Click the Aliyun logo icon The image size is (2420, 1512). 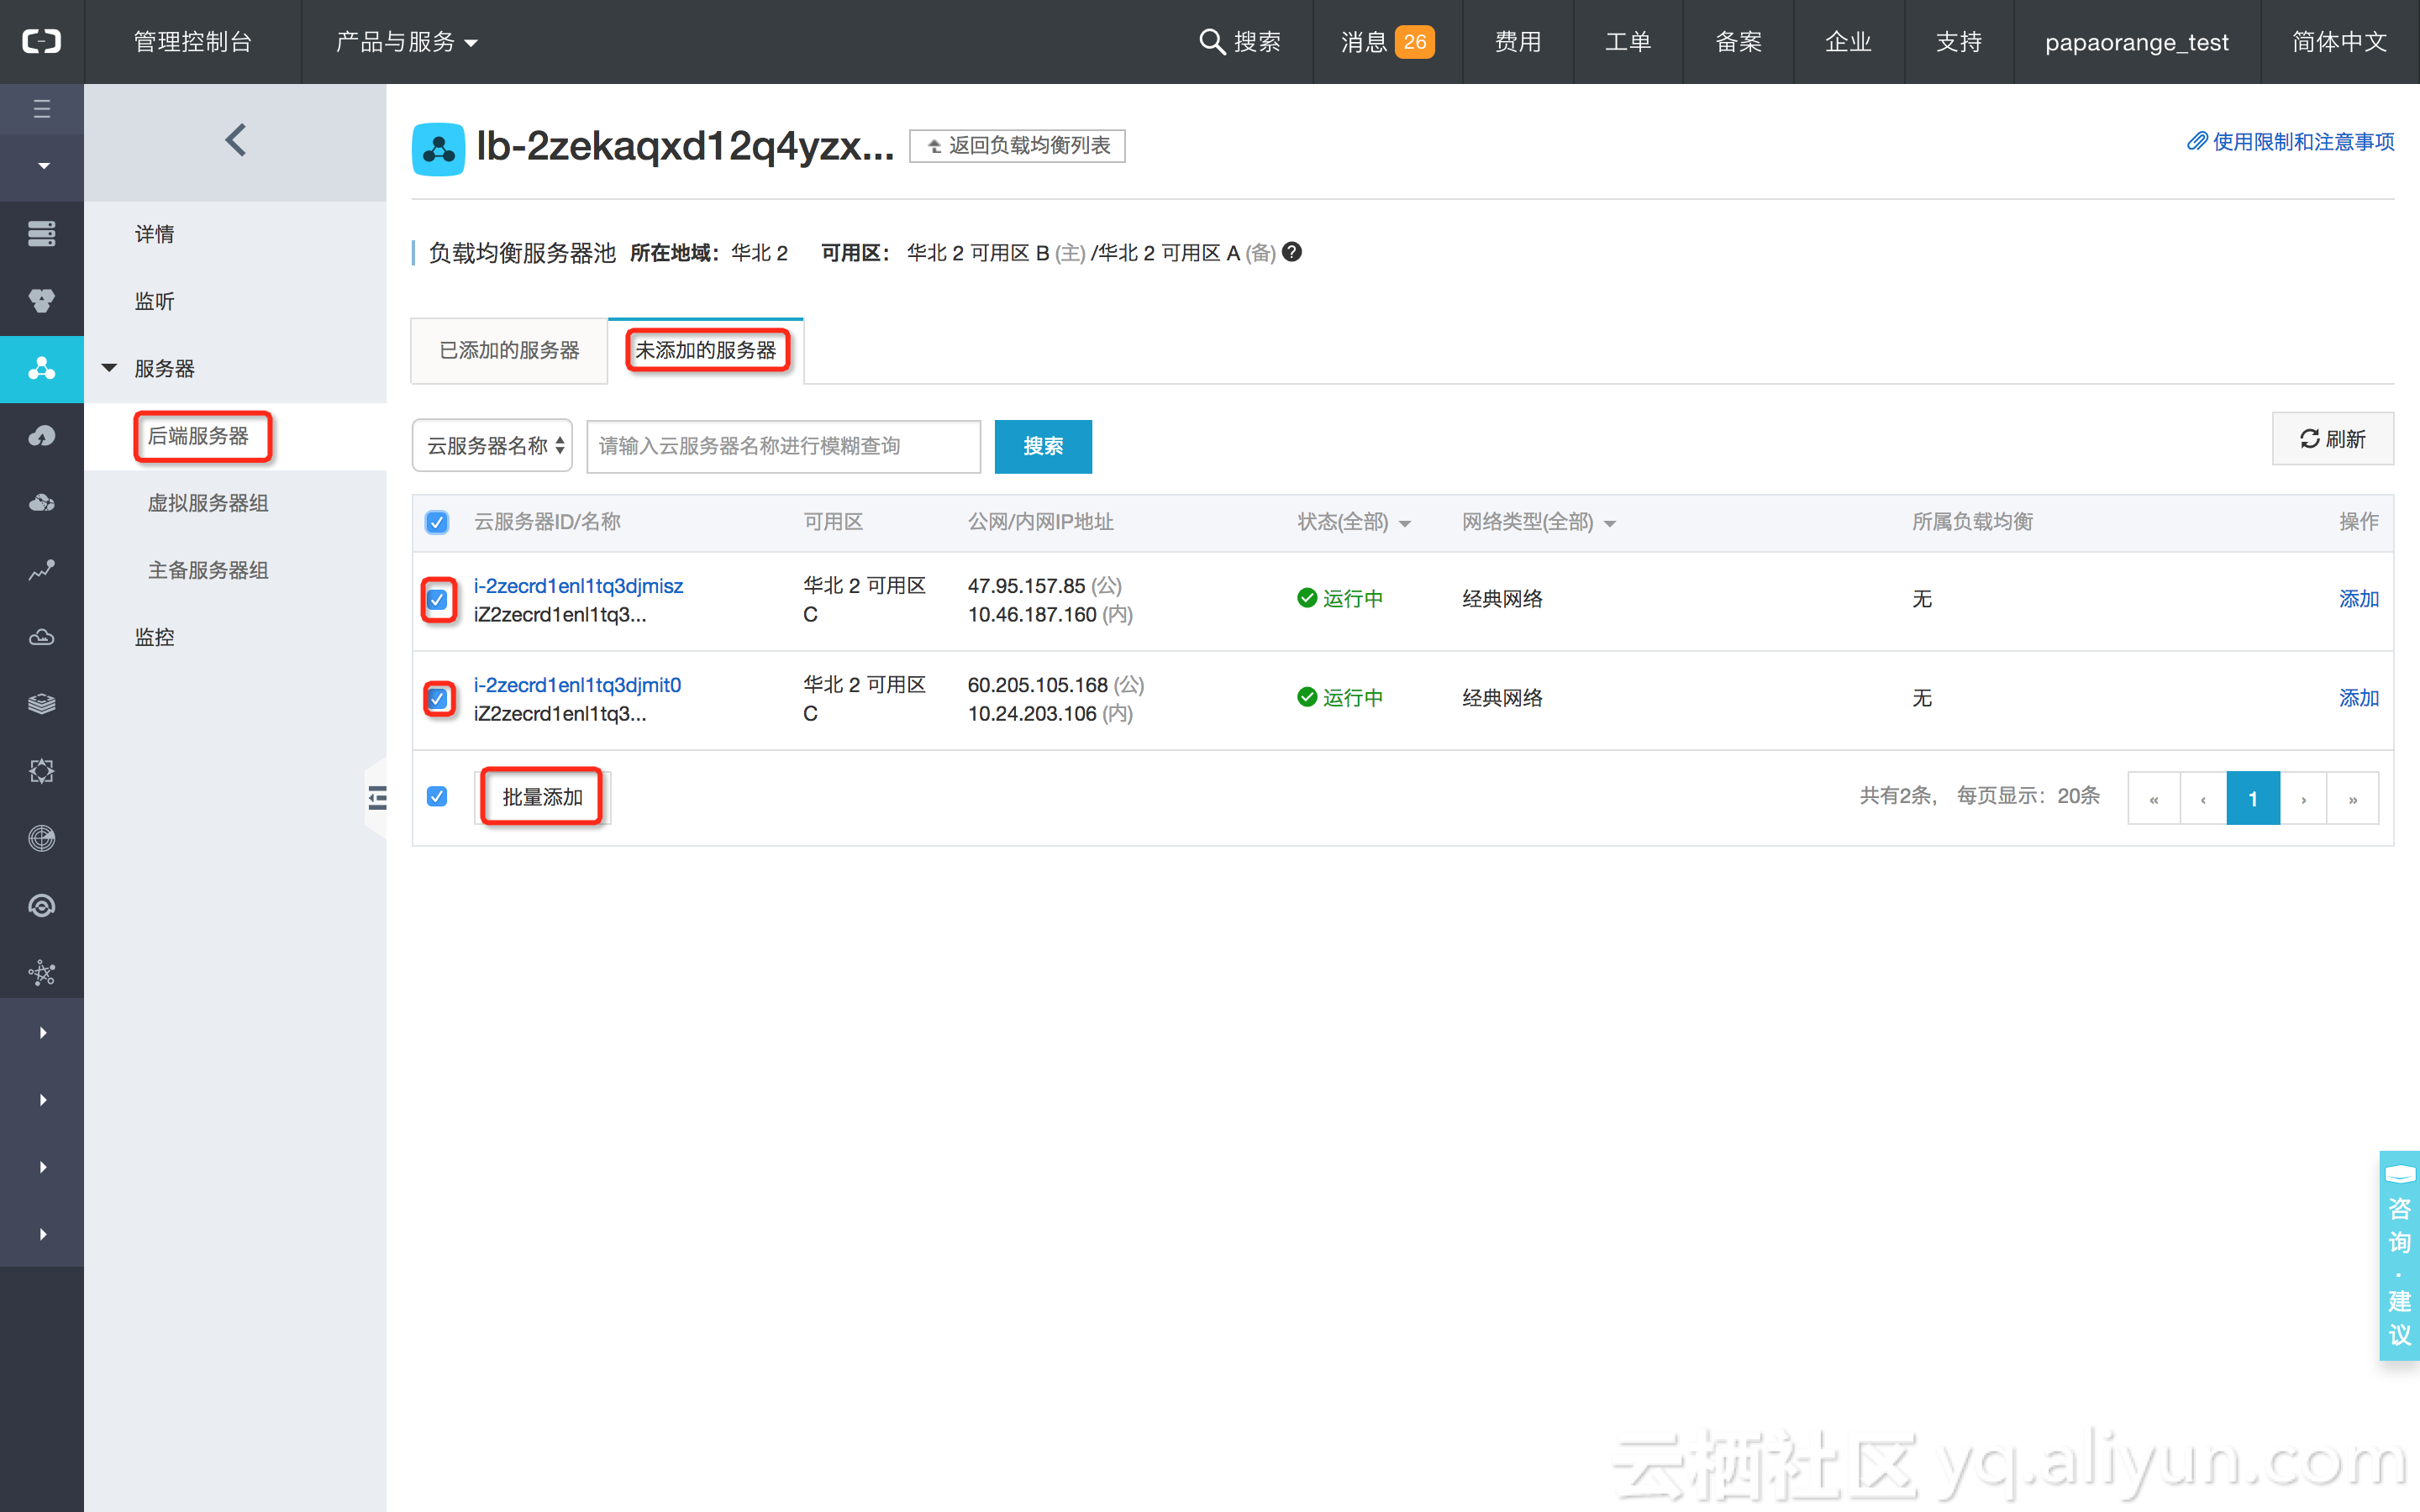coord(41,41)
